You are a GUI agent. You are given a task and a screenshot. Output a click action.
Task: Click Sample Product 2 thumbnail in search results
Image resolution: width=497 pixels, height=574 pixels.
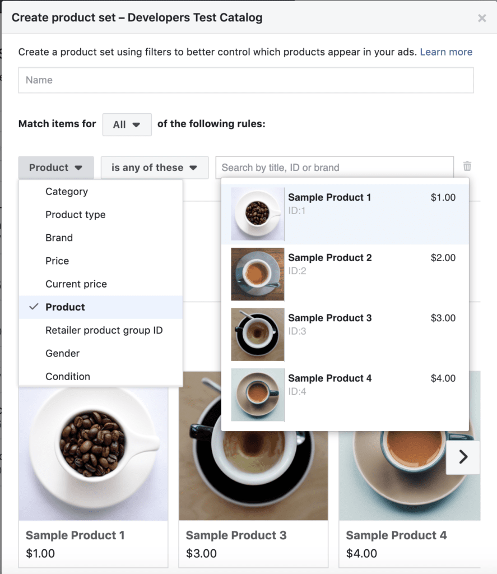pyautogui.click(x=258, y=275)
